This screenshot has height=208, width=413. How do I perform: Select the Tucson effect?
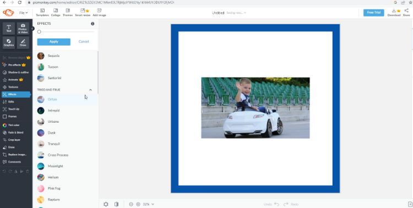click(x=66, y=67)
